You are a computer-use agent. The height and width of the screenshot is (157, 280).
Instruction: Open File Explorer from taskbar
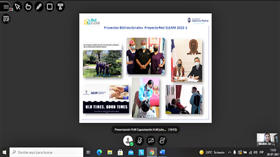[x=110, y=152]
